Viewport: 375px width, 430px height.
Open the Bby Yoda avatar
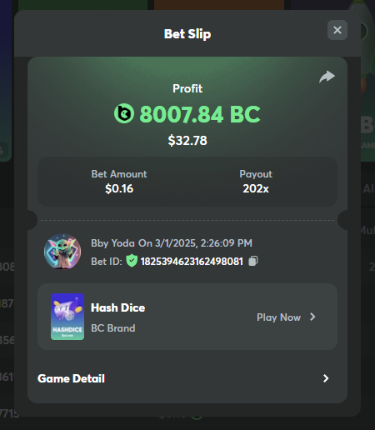pos(62,252)
